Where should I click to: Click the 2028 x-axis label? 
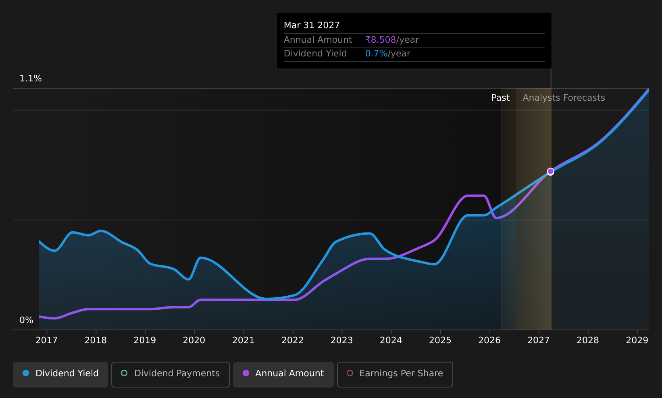pyautogui.click(x=587, y=340)
